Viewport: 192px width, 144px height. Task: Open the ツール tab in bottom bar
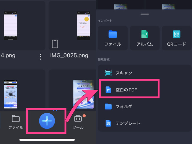(78, 122)
